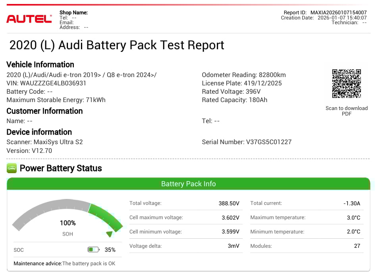Select the green battery icon near Power Battery Status

[12, 168]
